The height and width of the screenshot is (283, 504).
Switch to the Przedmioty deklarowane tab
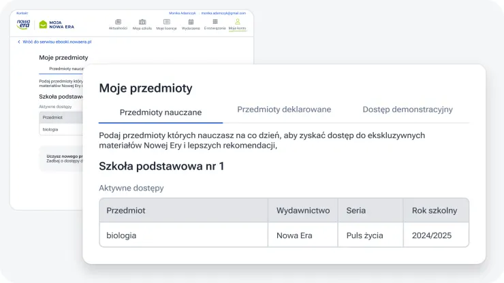tap(284, 110)
